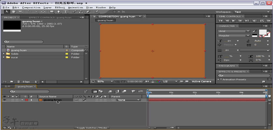Toggle always preview this view icon
Viewport: 273px width, 130px height.
pos(93,82)
